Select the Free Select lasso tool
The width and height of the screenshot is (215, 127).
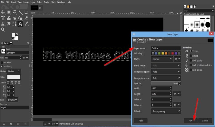14,12
